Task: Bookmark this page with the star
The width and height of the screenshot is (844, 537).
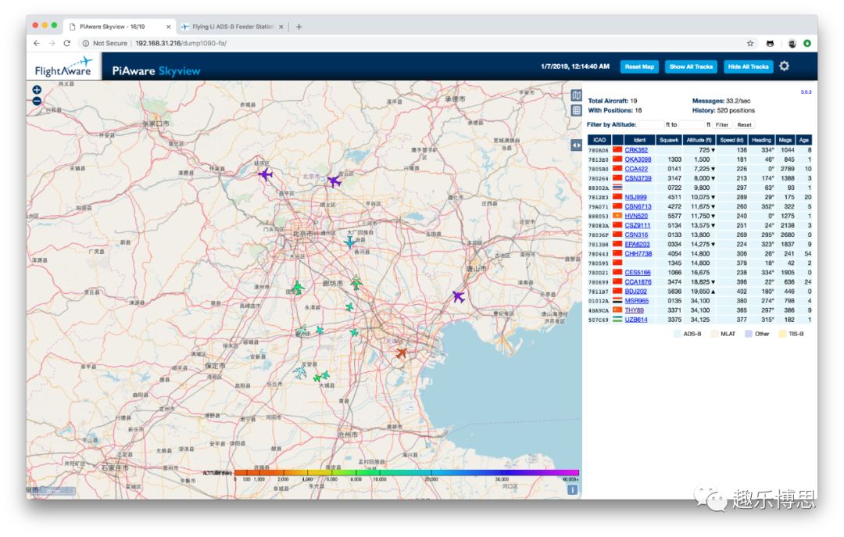Action: (749, 43)
